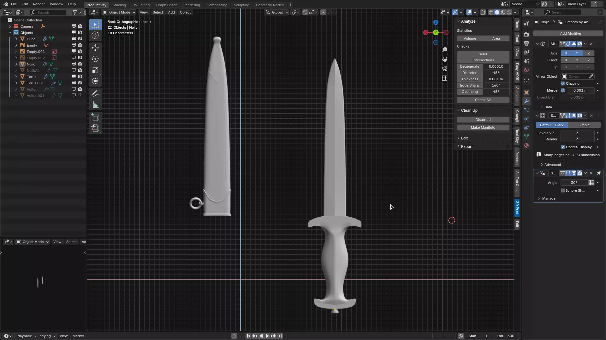Switch to rendered viewport shading
The width and height of the screenshot is (606, 340).
click(x=509, y=12)
